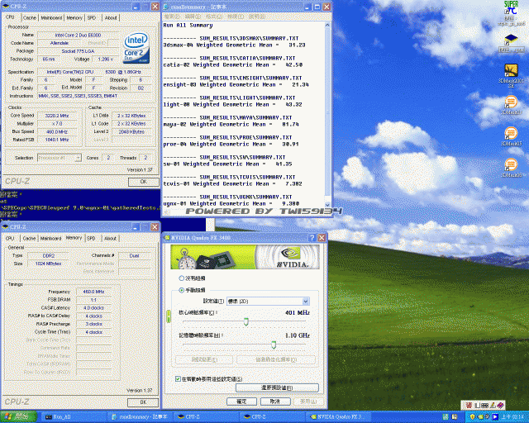Click the Notepad title bar document icon

point(166,7)
